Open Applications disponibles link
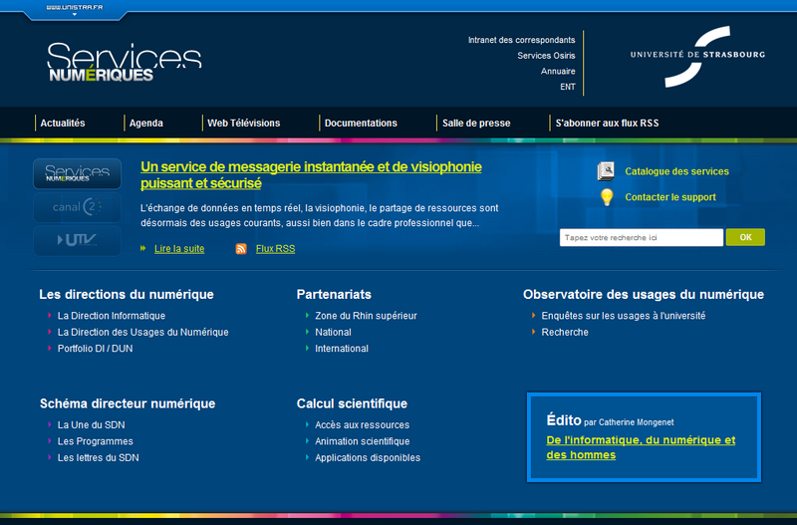The width and height of the screenshot is (797, 525). click(x=368, y=458)
